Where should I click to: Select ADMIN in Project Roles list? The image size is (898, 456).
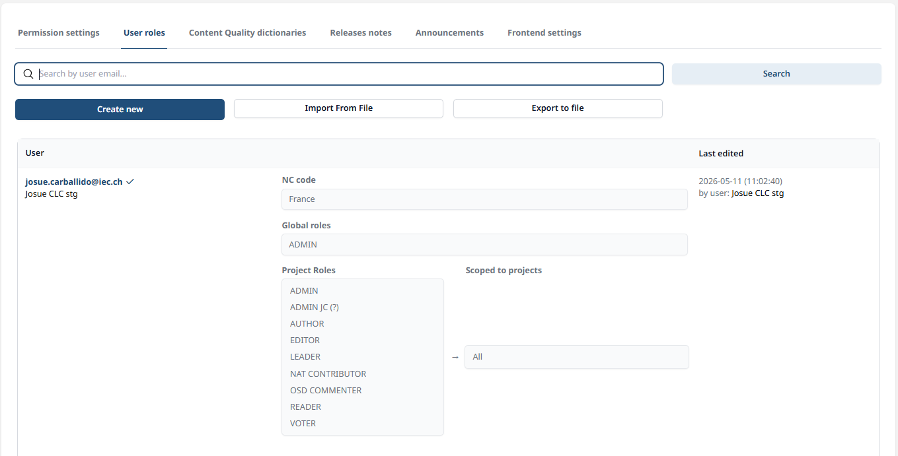pyautogui.click(x=304, y=291)
